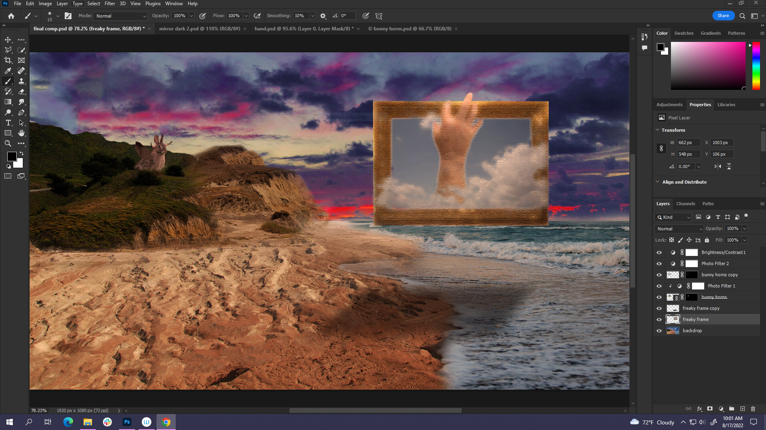This screenshot has width=766, height=430.
Task: Hide the backdrop layer
Action: (659, 330)
